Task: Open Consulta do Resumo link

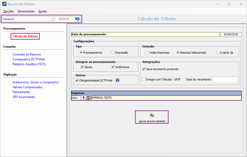Action: 27,54
